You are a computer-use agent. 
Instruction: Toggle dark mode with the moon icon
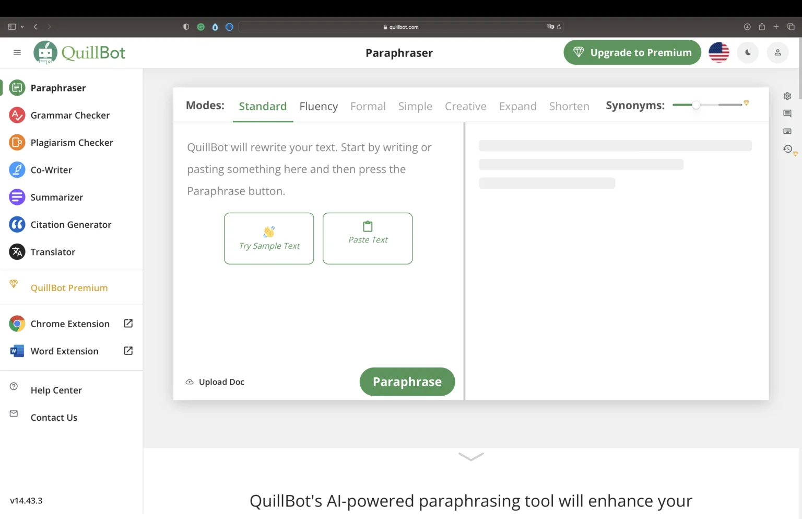coord(748,52)
